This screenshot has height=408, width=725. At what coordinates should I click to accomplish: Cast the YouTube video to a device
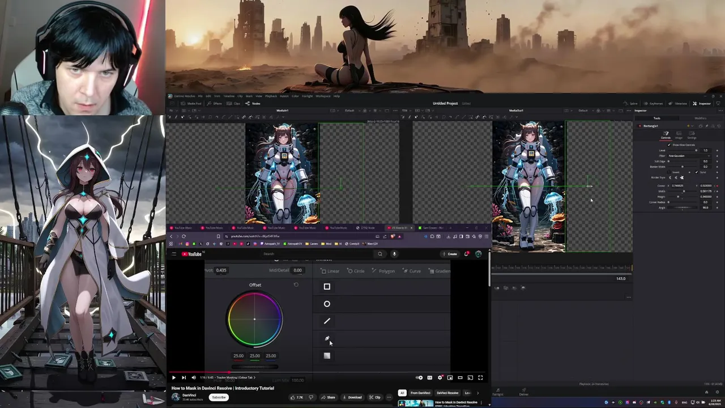[x=470, y=377]
